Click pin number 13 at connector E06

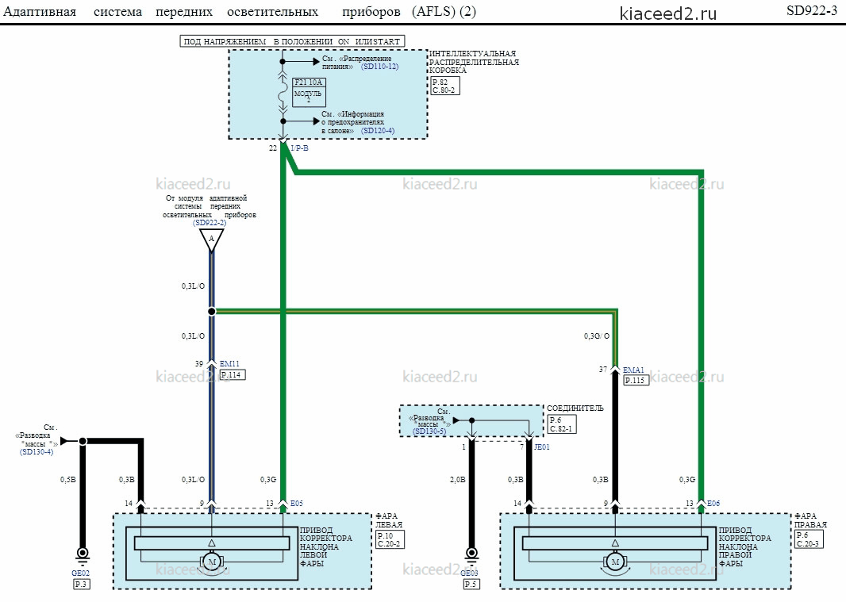point(690,504)
